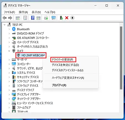Open the ファイル(F) menu
Image resolution: width=125 pixels, height=120 pixels.
click(9, 12)
